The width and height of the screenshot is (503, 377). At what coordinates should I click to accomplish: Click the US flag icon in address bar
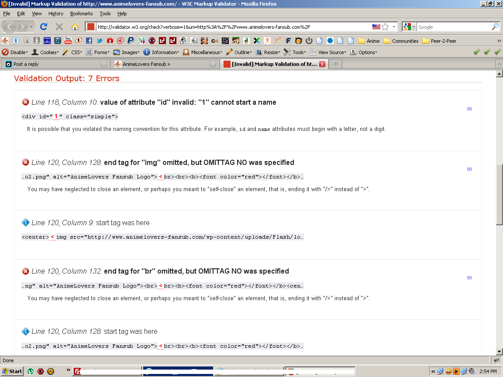coord(376,27)
